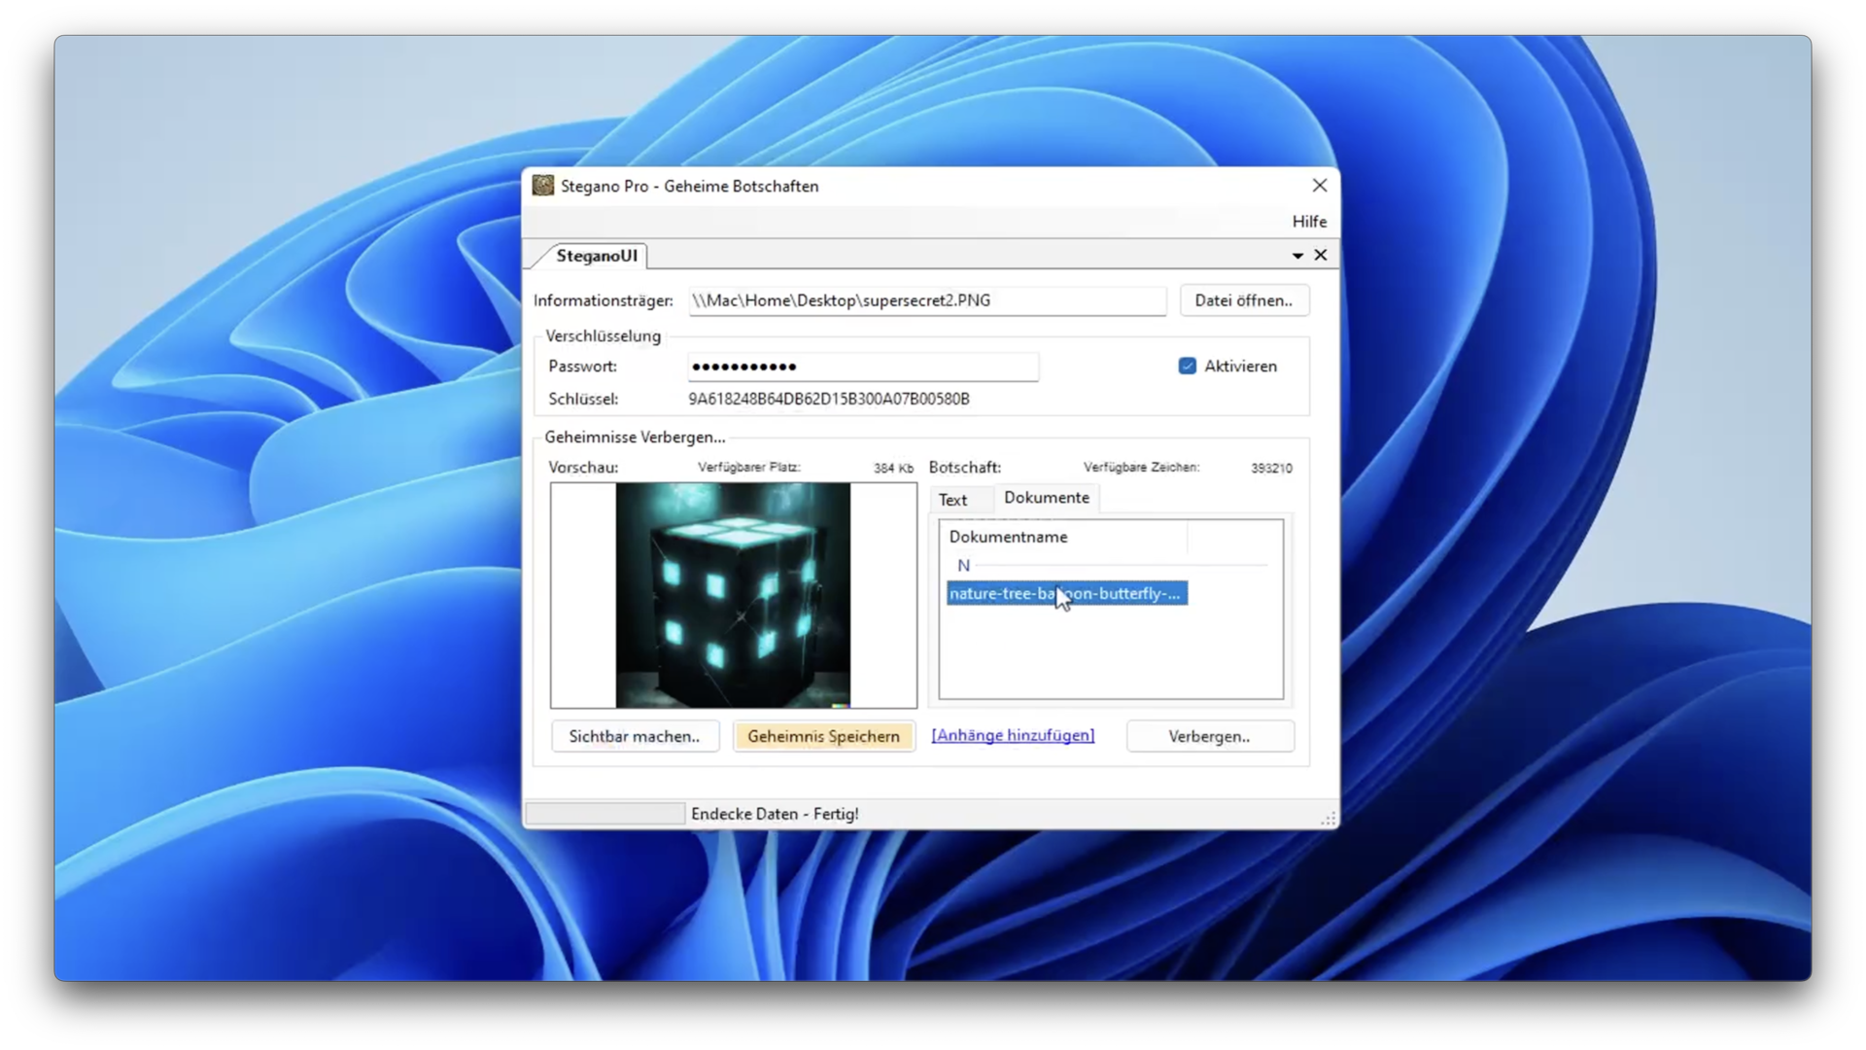Click the cube preview image

[x=733, y=595]
